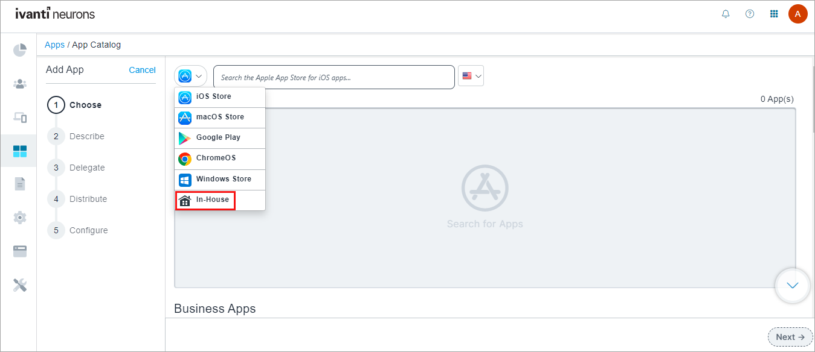
Task: Select Windows Store from the list
Action: tap(223, 180)
